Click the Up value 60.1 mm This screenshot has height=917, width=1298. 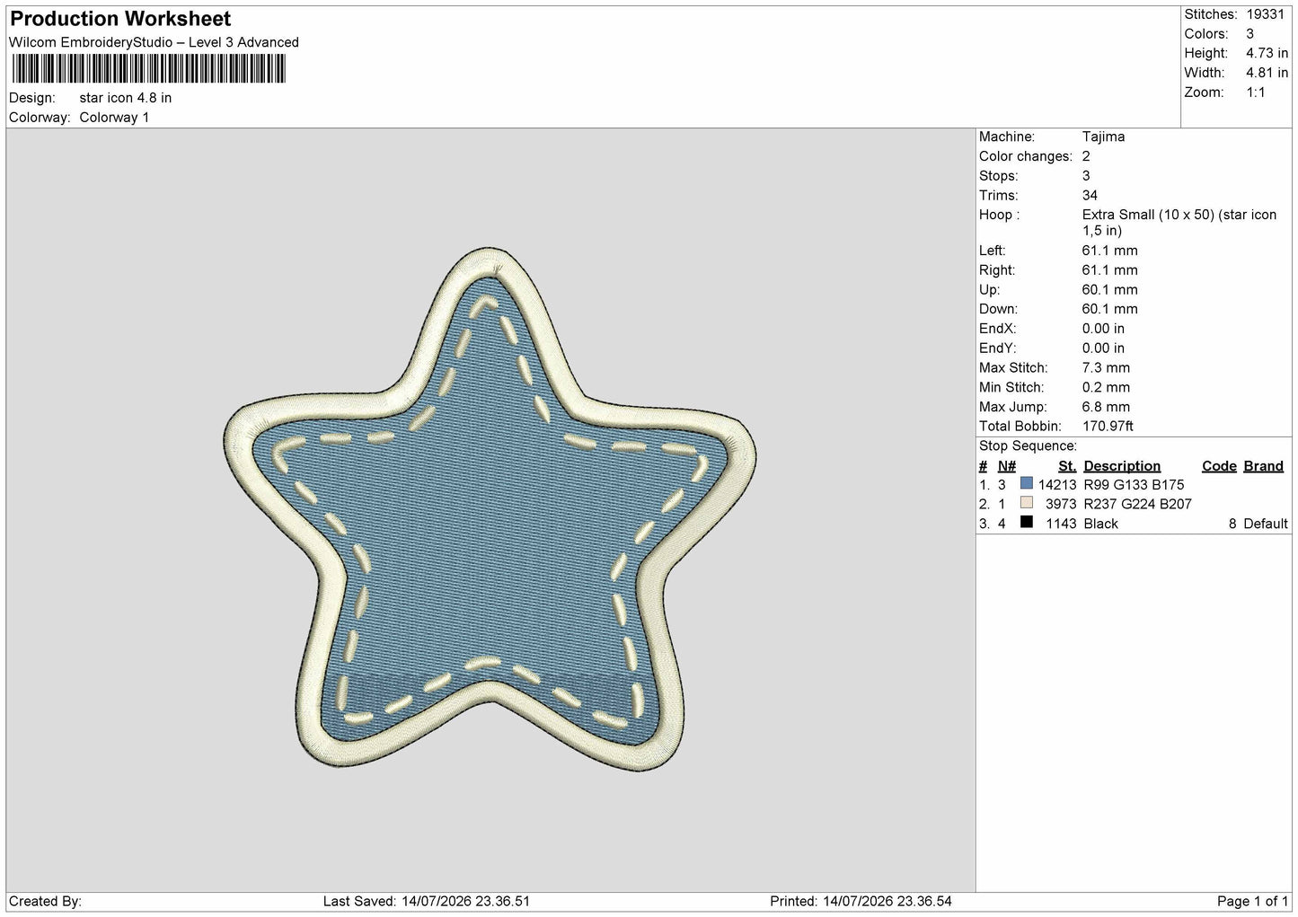coord(1109,289)
